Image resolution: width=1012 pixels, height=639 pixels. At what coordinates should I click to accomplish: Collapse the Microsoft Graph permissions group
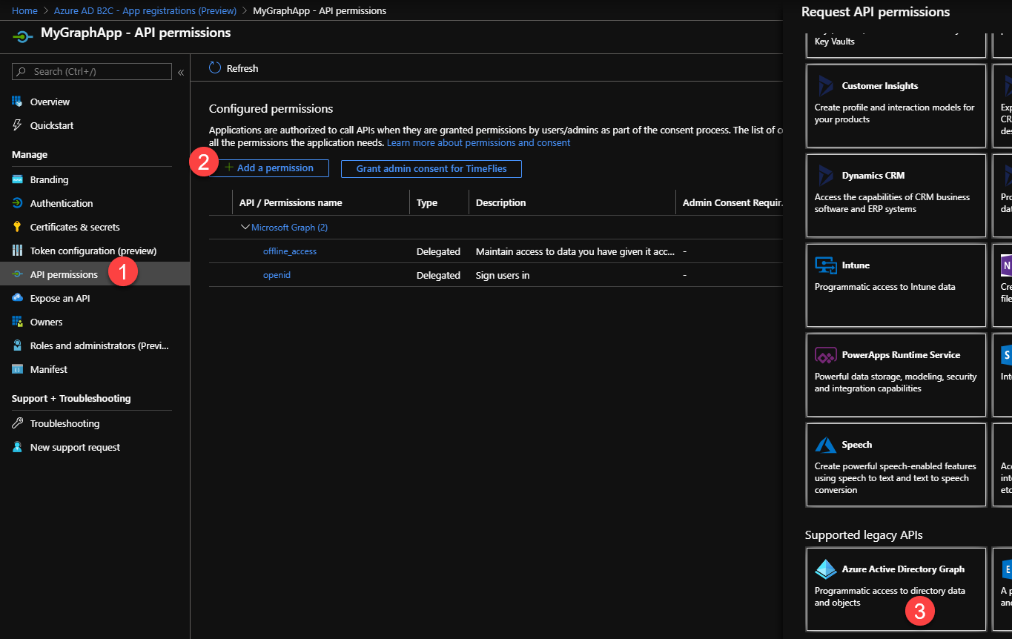245,228
